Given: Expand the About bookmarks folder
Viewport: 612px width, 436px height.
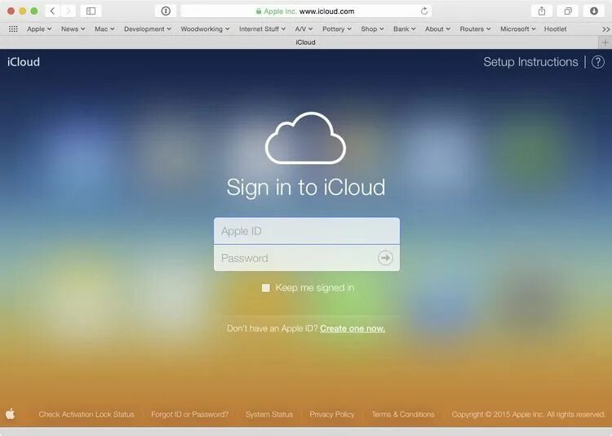Looking at the screenshot, I should (437, 29).
